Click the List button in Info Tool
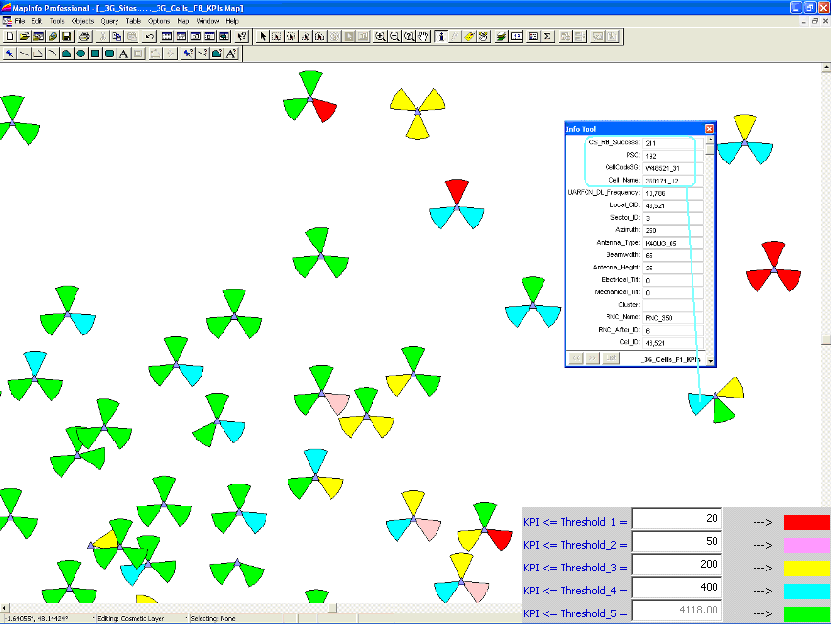Viewport: 831px width, 624px height. tap(611, 358)
